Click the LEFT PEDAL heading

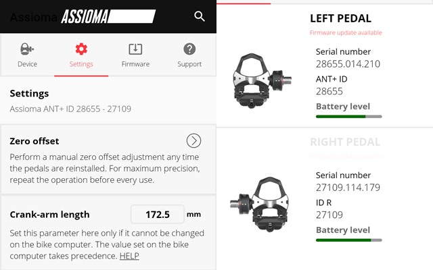(x=340, y=18)
